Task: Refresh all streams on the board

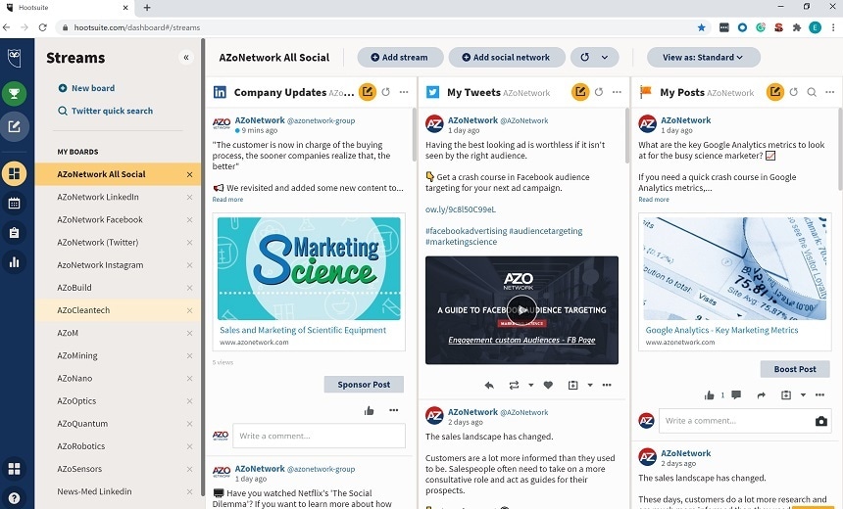Action: click(585, 57)
